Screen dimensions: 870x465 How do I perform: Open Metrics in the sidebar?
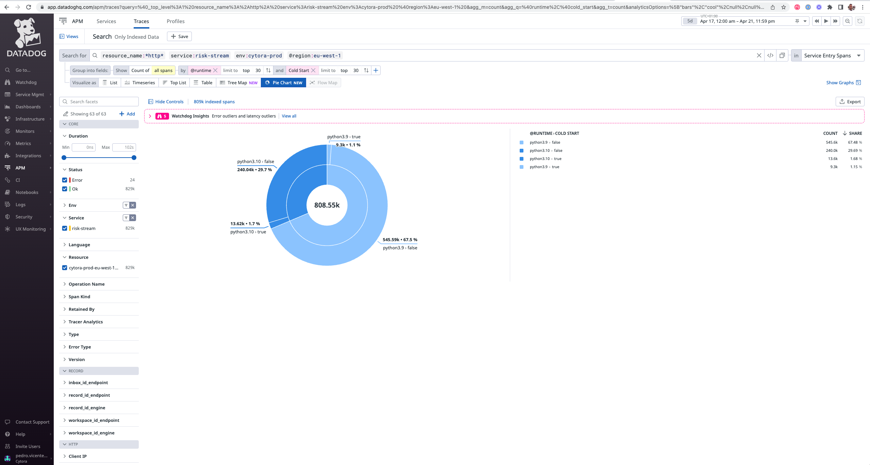point(23,143)
